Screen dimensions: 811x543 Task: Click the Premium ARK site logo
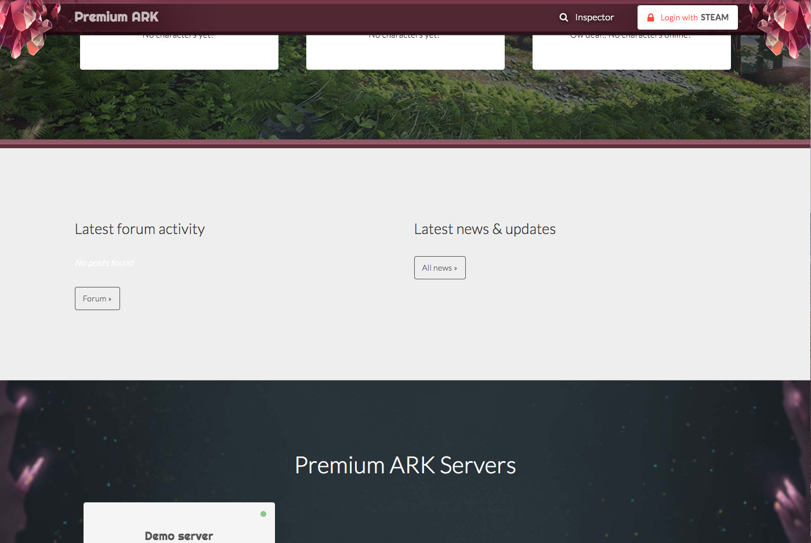(117, 17)
